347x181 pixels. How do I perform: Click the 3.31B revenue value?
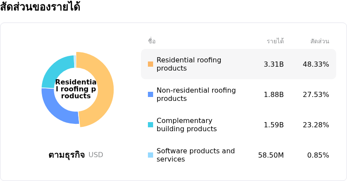274,64
